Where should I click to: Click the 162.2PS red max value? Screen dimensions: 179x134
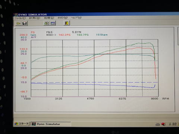click(x=65, y=35)
